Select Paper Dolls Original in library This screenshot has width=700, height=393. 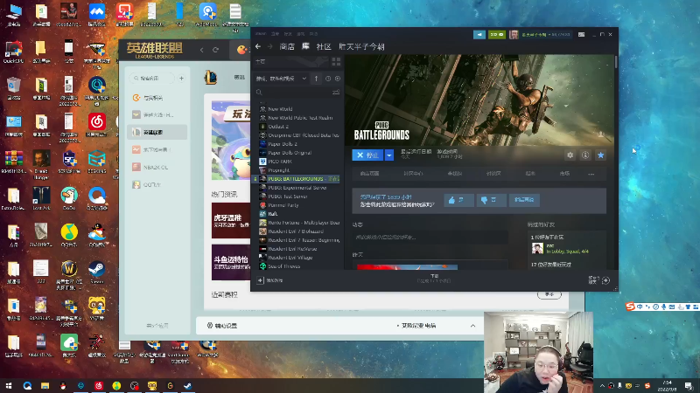tap(290, 153)
